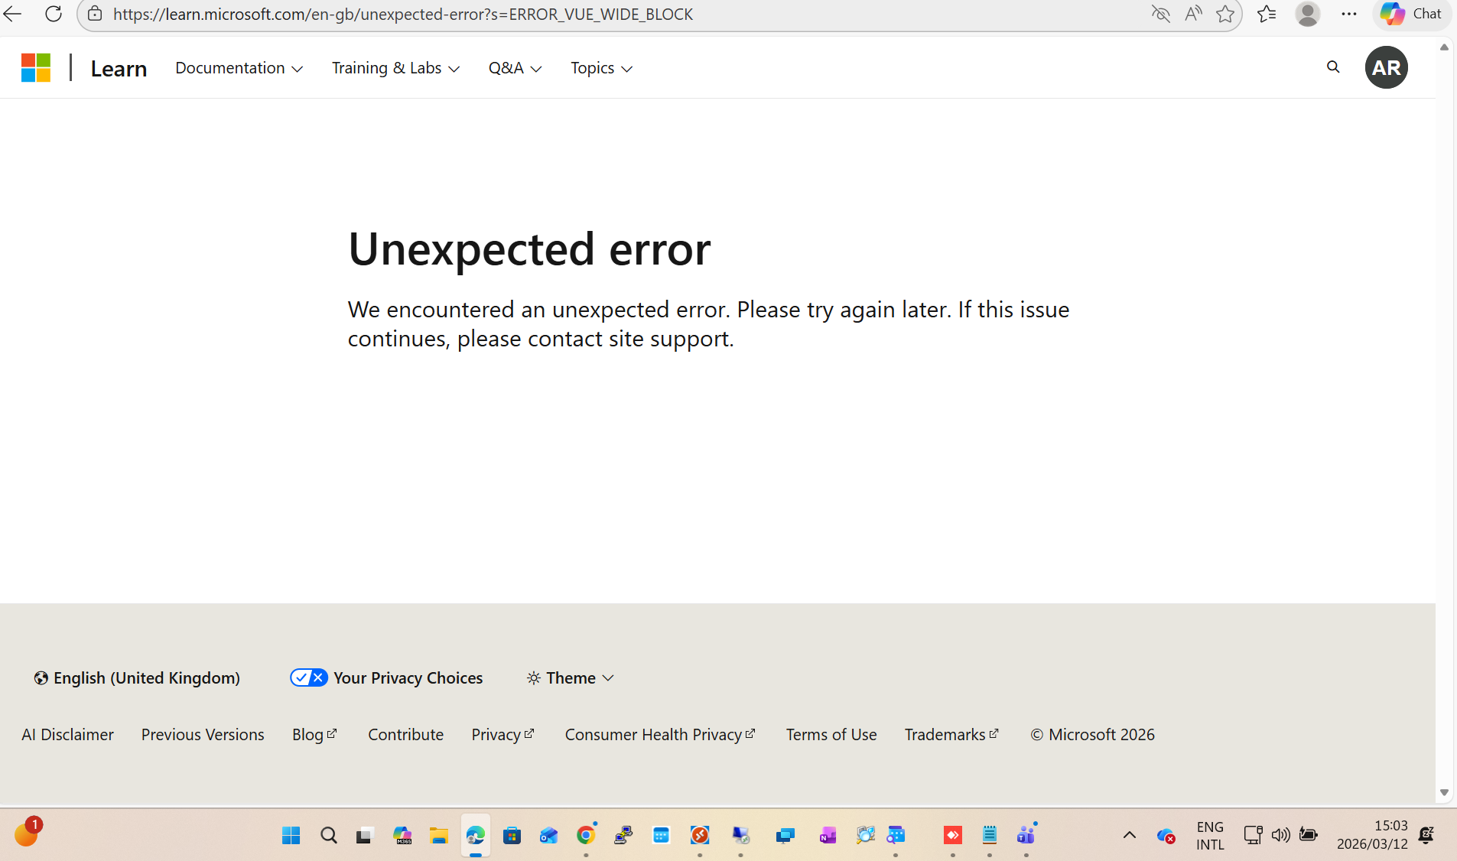Open the browser profile avatar
Image resolution: width=1457 pixels, height=861 pixels.
pyautogui.click(x=1308, y=14)
